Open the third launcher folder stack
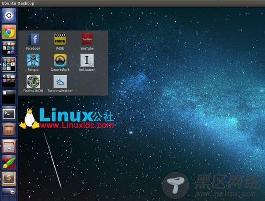Viewport: 265px width, 201px height. pyautogui.click(x=9, y=81)
